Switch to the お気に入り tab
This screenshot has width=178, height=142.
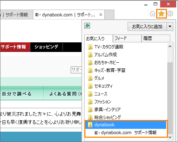99,38
